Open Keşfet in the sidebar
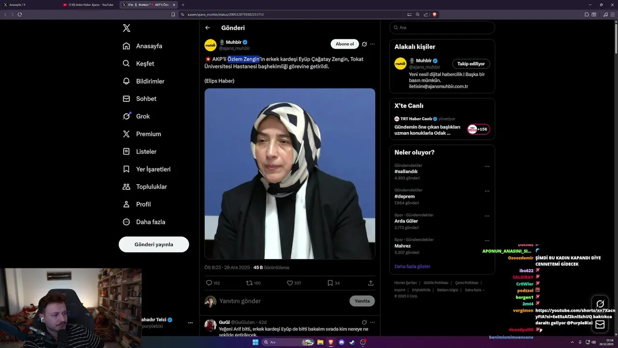This screenshot has height=348, width=618. tap(139, 63)
